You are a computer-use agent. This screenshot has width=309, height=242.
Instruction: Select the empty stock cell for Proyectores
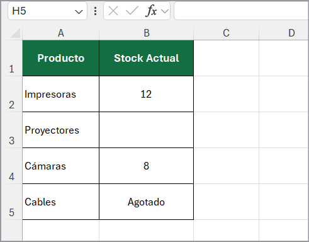click(x=147, y=130)
